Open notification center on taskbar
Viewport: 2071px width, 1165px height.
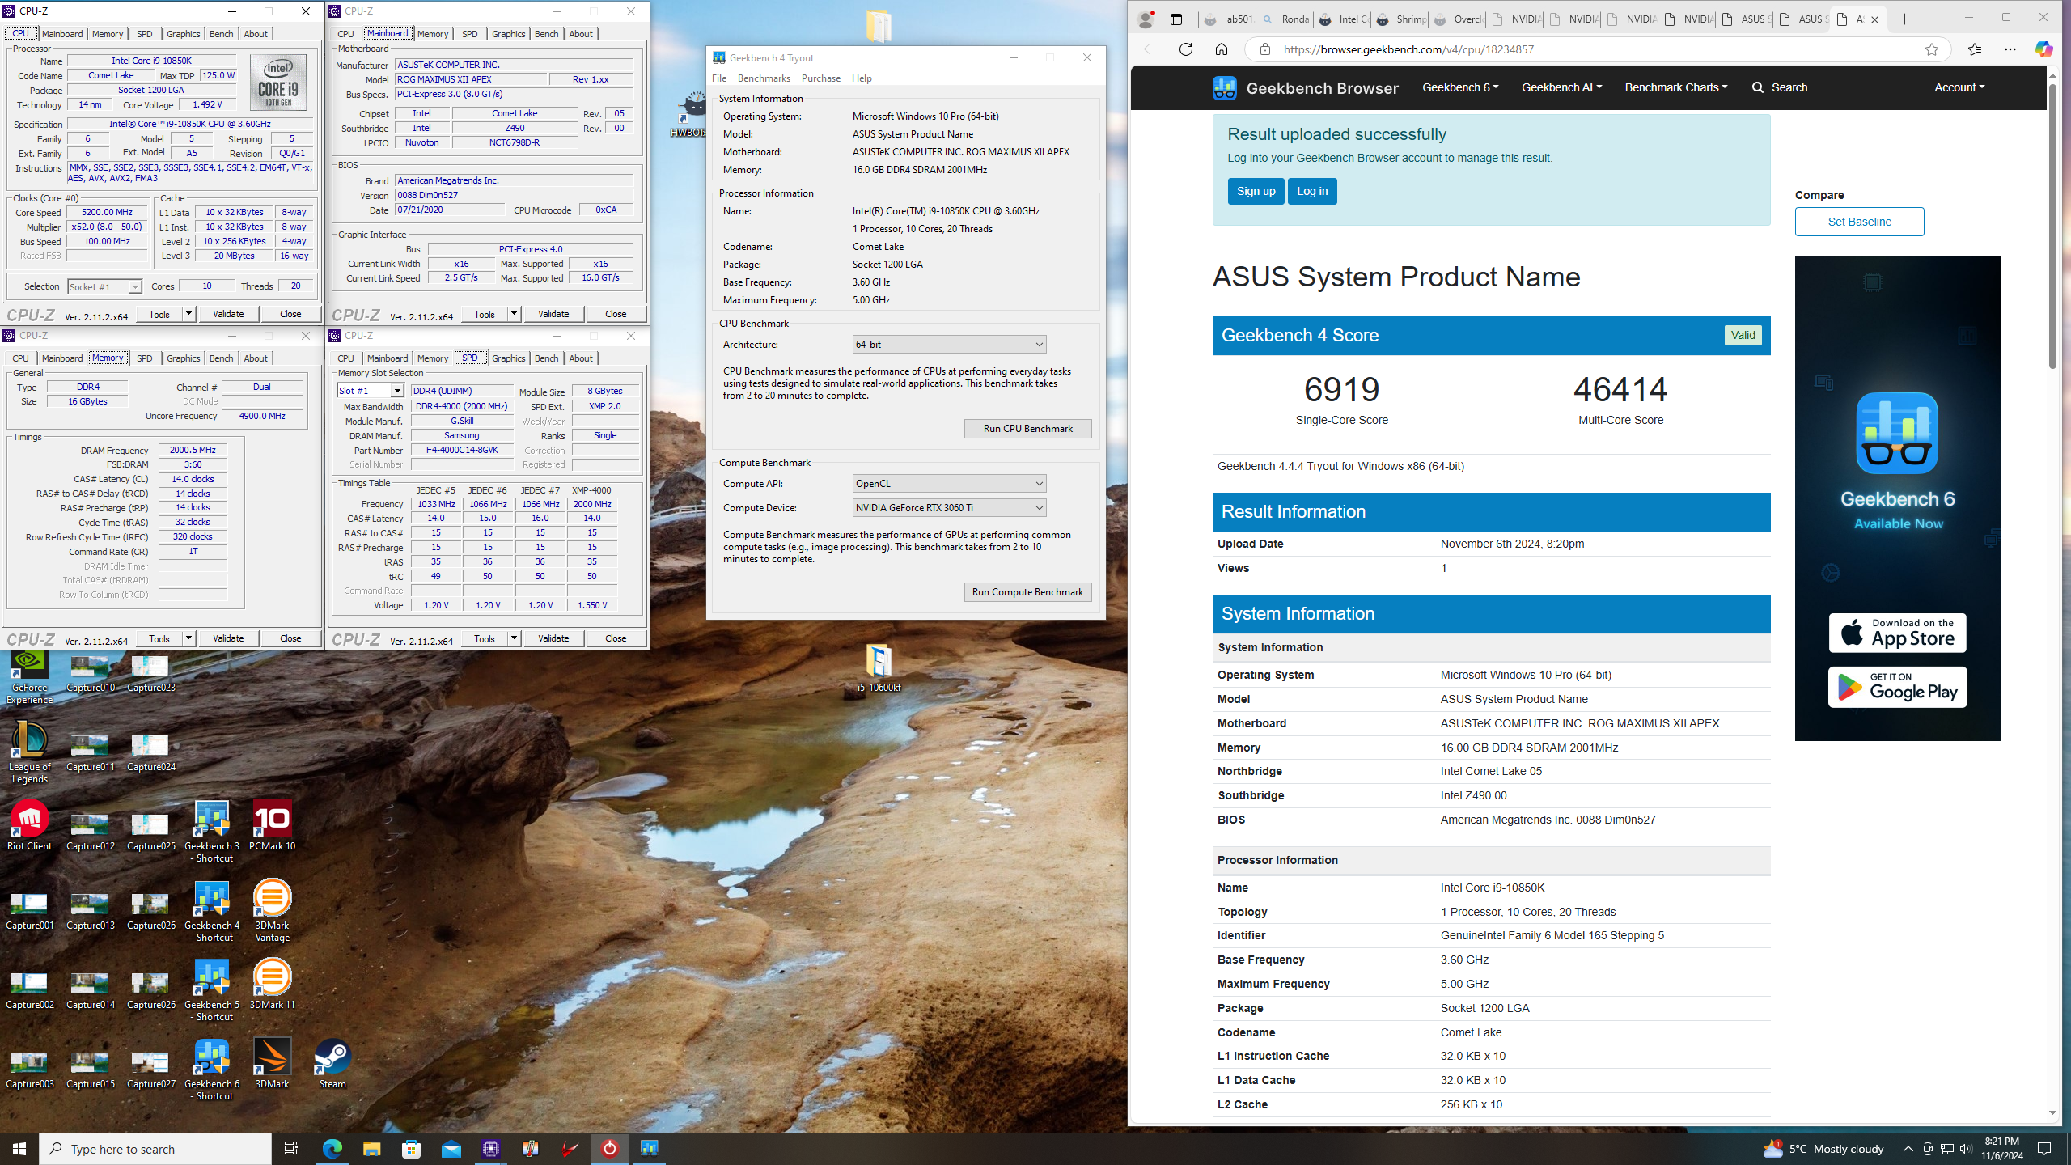point(2044,1149)
